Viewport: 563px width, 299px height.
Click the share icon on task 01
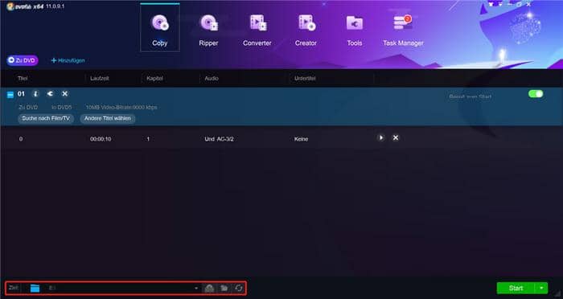[x=50, y=94]
